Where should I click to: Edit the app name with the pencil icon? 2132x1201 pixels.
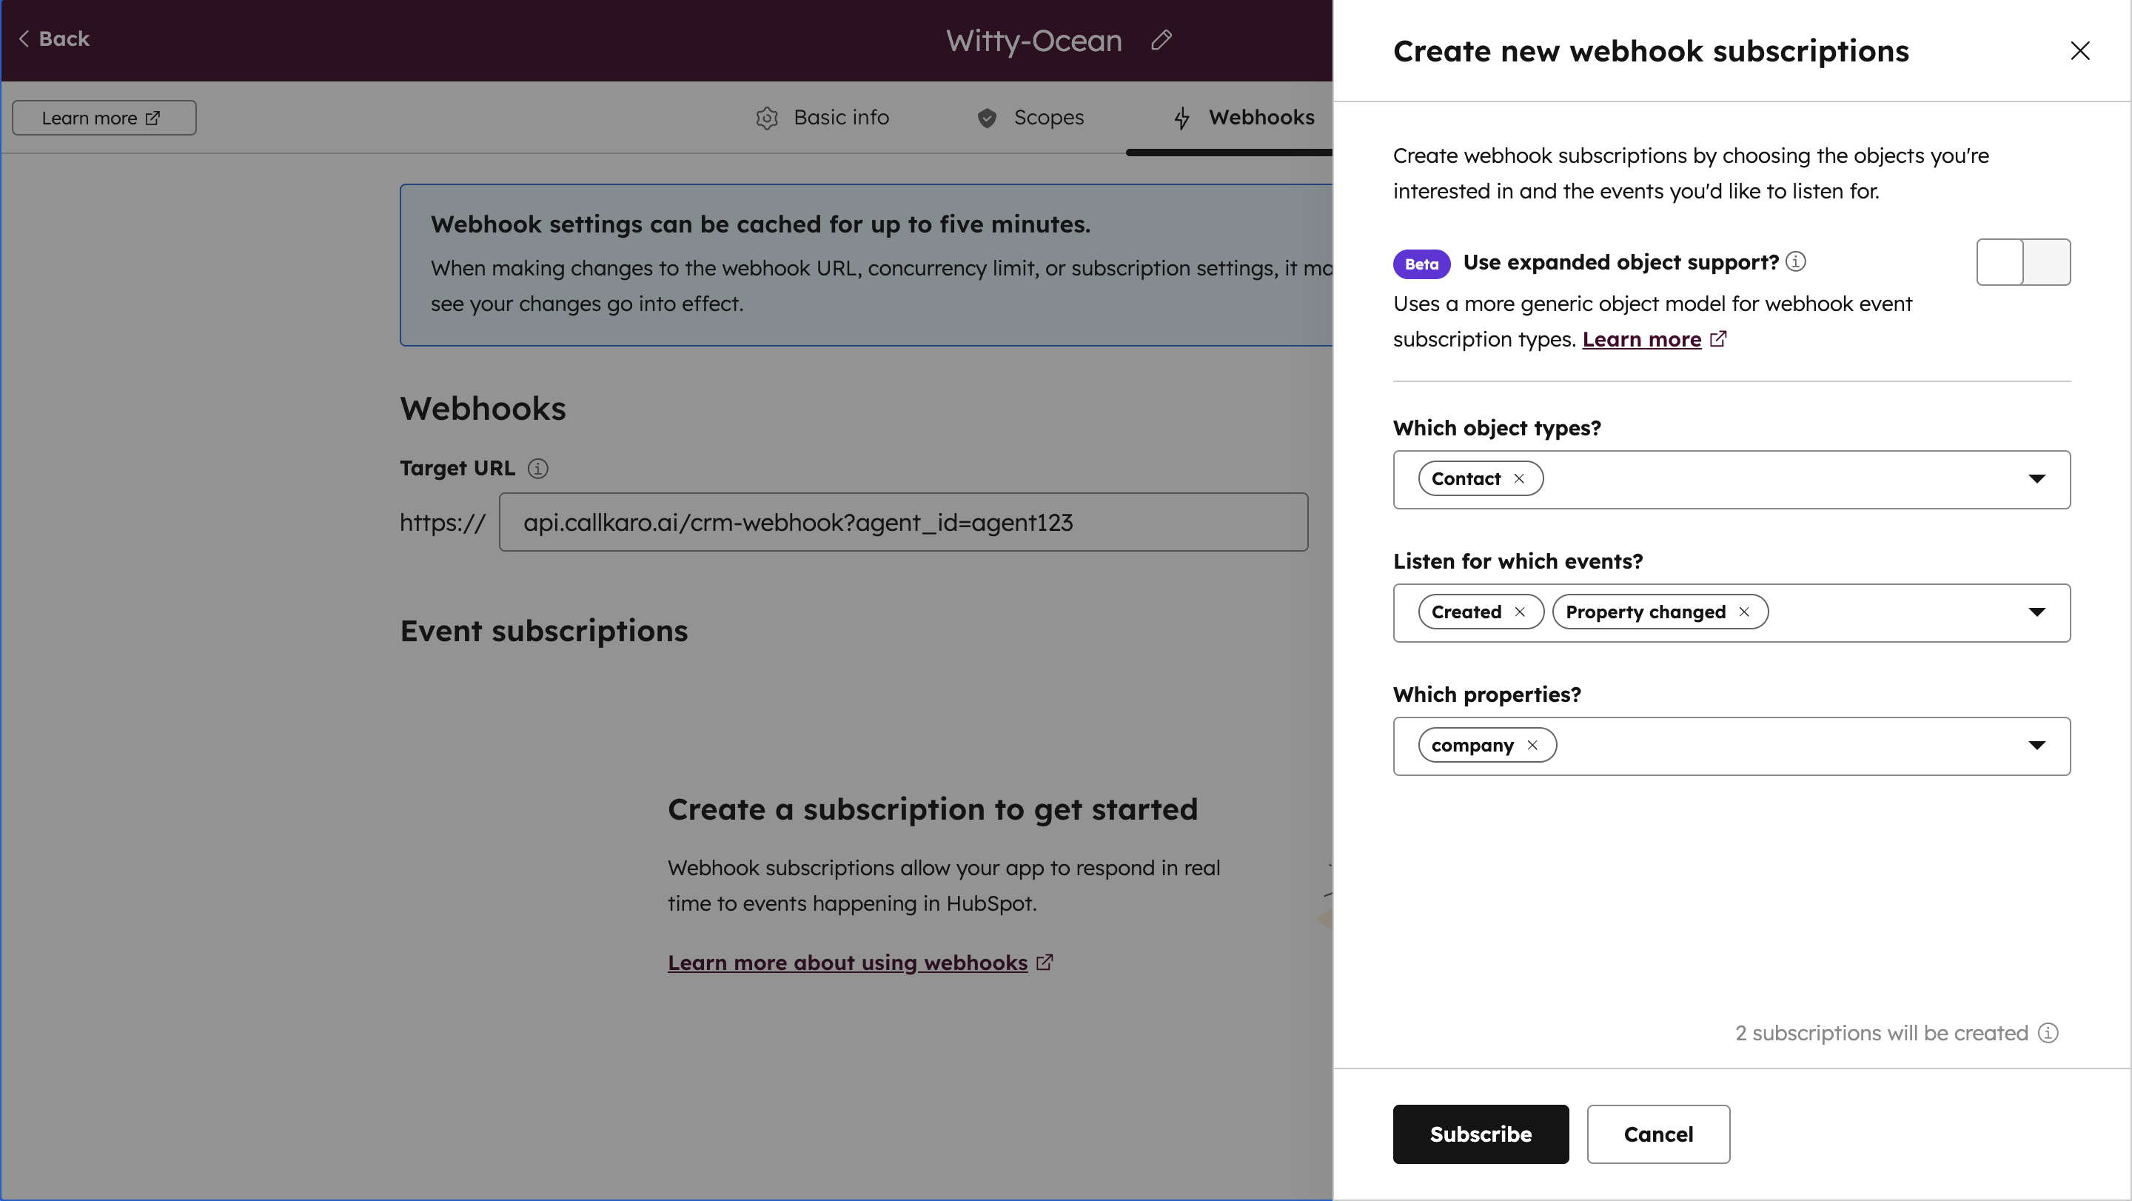coord(1161,40)
